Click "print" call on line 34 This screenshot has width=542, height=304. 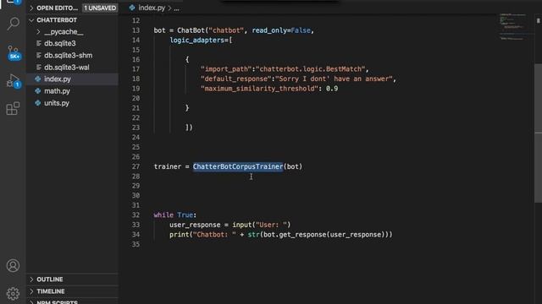click(x=179, y=235)
